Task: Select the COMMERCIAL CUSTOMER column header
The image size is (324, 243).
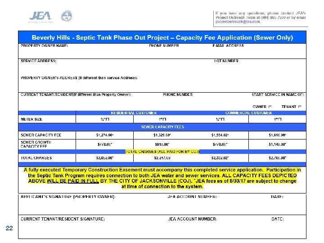Action: pyautogui.click(x=249, y=113)
